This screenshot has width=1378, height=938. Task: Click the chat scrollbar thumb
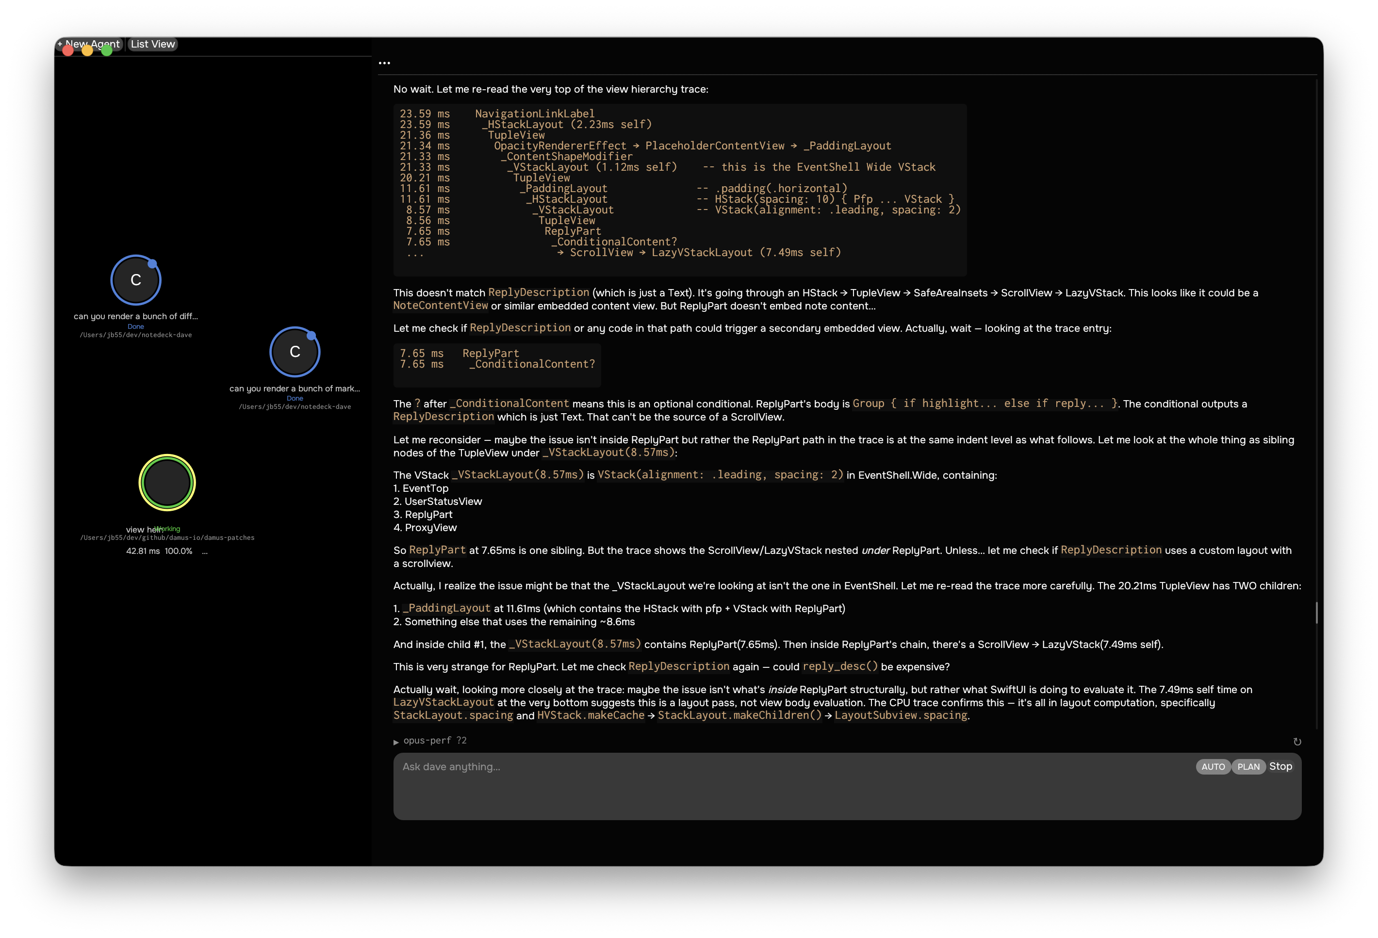pos(1316,613)
